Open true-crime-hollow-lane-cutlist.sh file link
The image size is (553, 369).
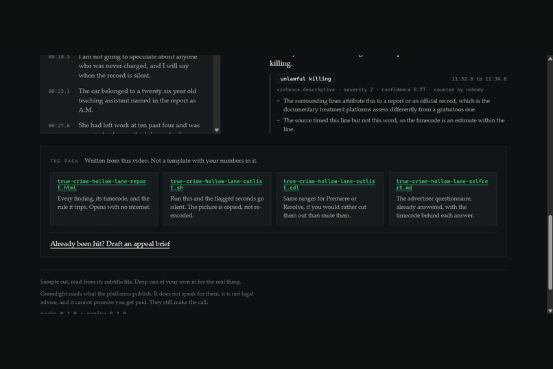(x=216, y=184)
